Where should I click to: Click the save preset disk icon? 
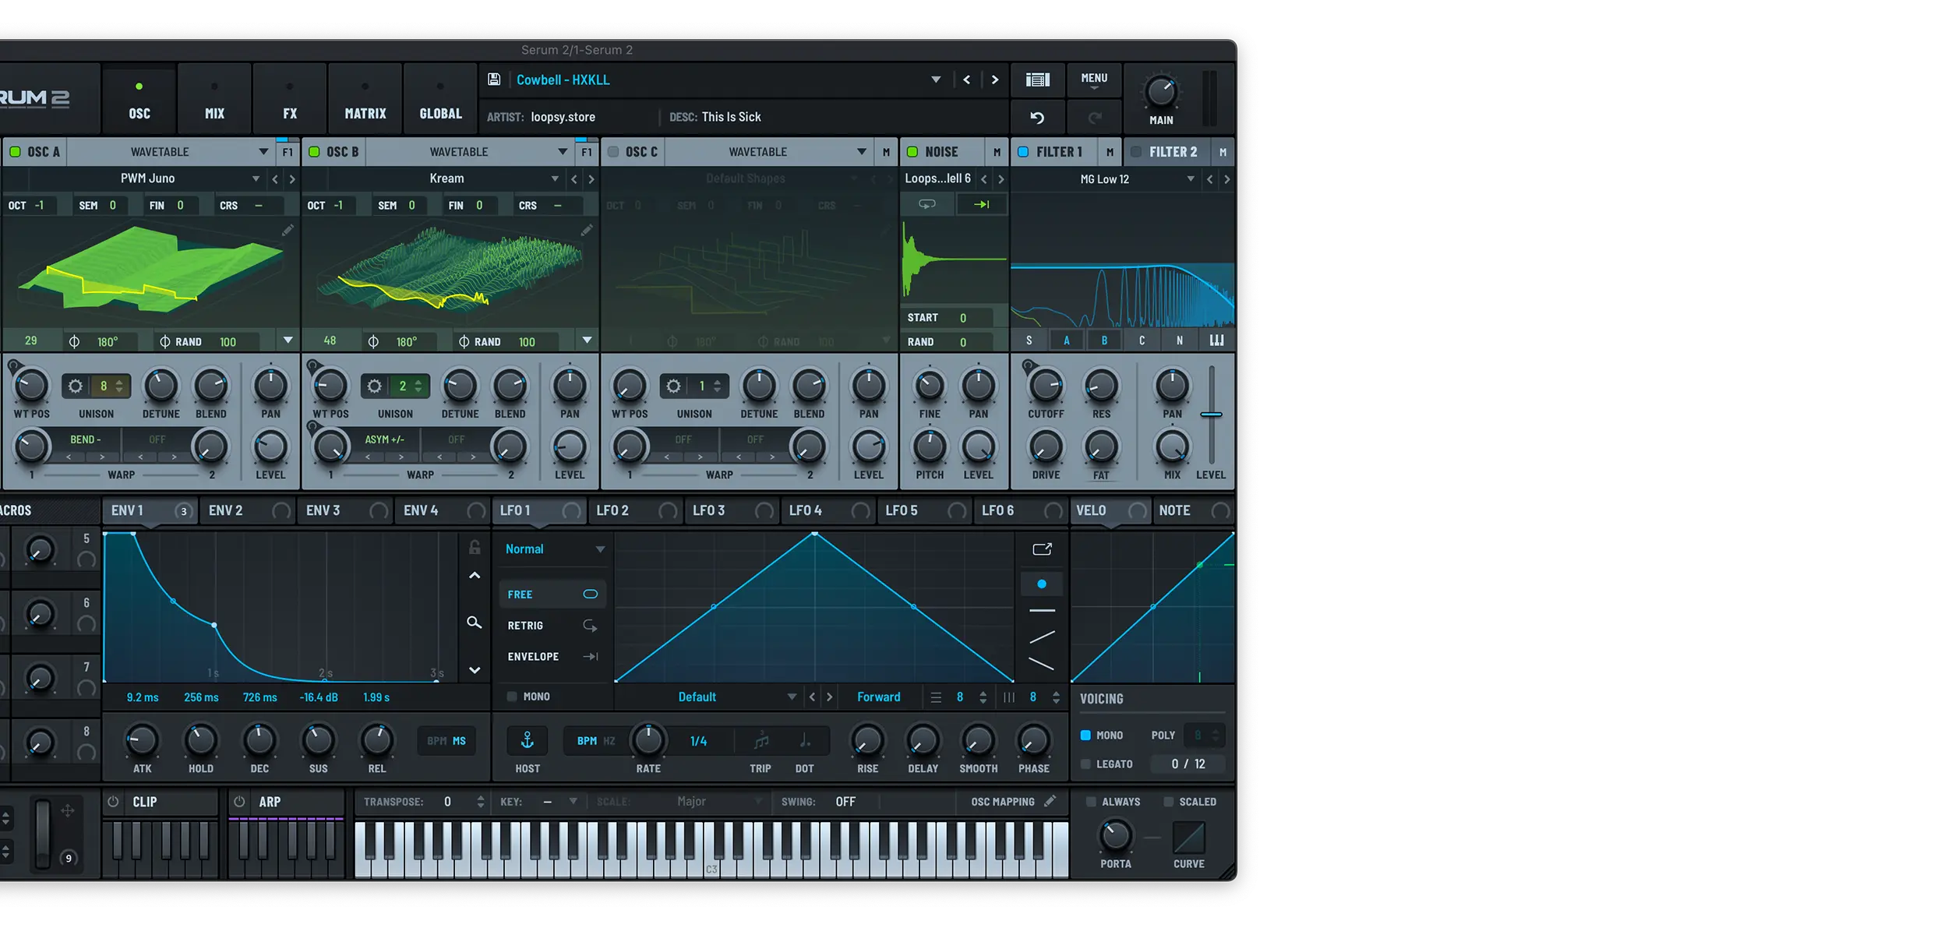click(494, 79)
